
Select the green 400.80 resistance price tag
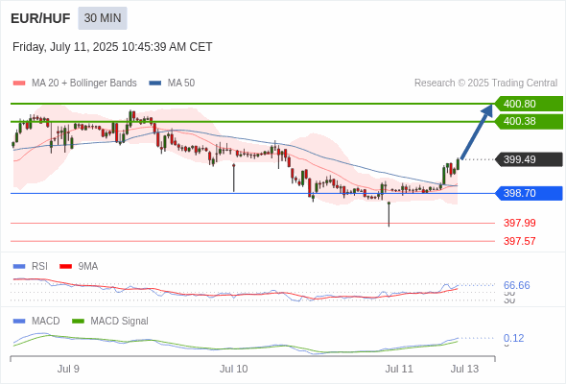click(x=529, y=104)
